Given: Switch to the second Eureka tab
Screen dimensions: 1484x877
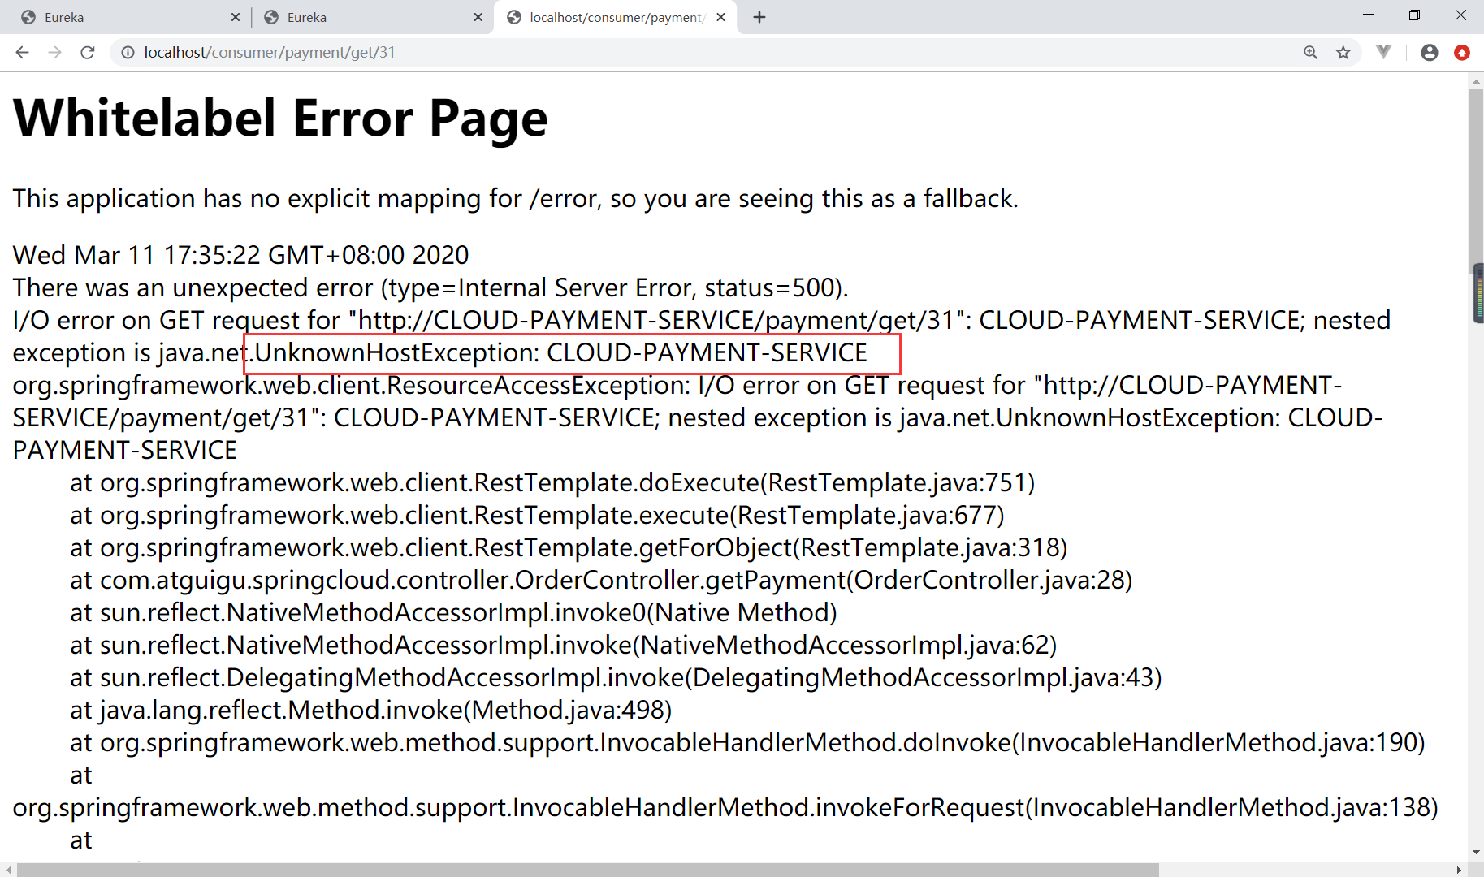Looking at the screenshot, I should [366, 17].
